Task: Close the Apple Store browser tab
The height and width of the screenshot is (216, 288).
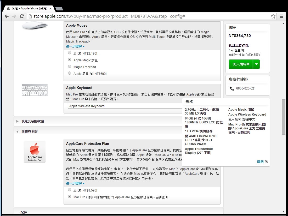Action: pyautogui.click(x=50, y=8)
